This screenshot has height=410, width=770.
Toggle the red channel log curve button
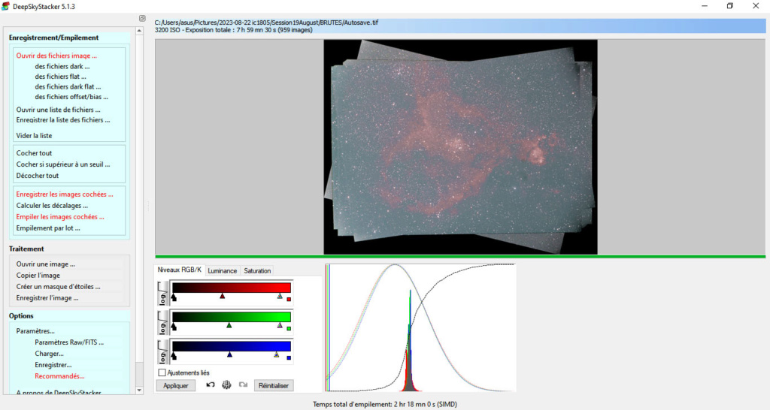[x=162, y=293]
